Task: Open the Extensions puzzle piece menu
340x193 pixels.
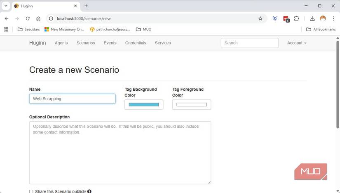Action: [296, 18]
